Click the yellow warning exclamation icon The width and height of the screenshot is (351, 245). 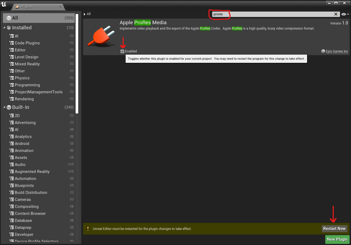[88, 229]
